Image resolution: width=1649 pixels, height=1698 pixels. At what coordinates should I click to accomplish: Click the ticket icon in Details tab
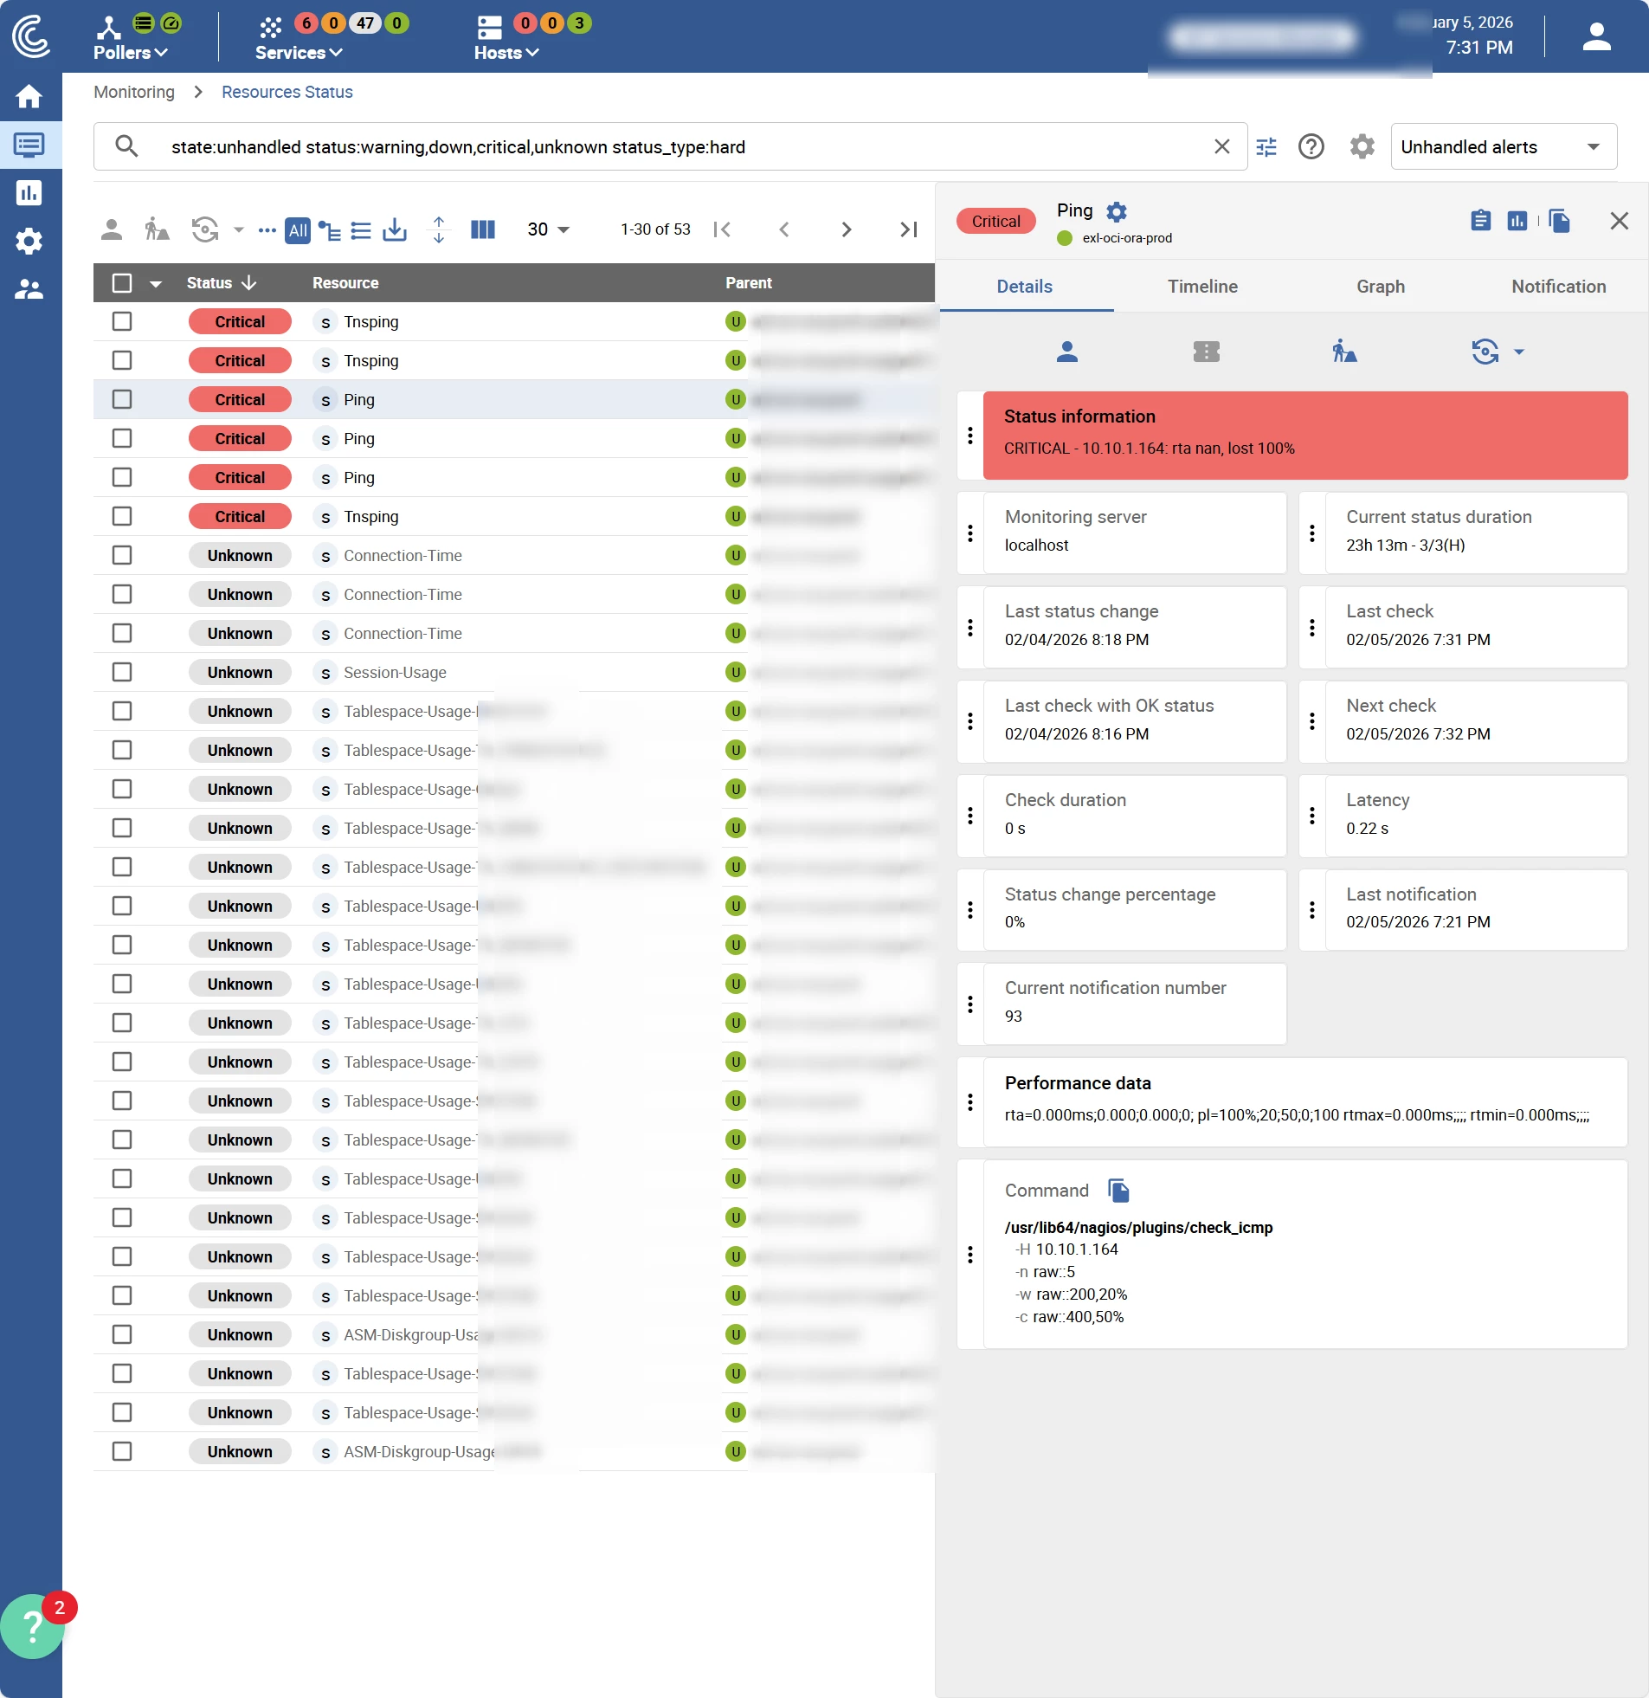point(1207,352)
